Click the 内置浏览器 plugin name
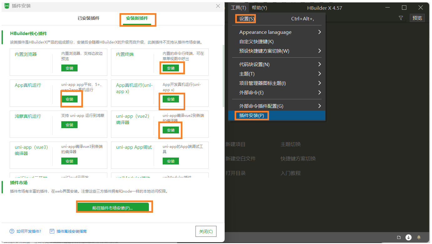This screenshot has height=244, width=432. pos(26,54)
